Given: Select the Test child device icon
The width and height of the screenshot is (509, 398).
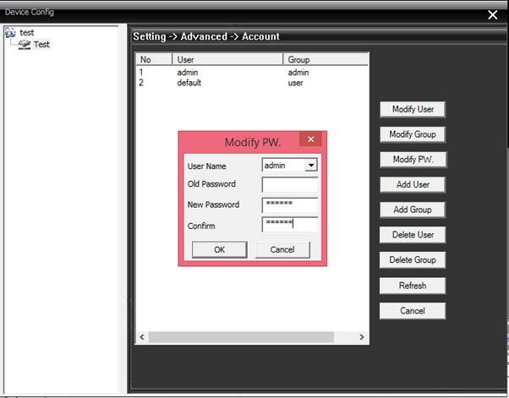Looking at the screenshot, I should [25, 45].
